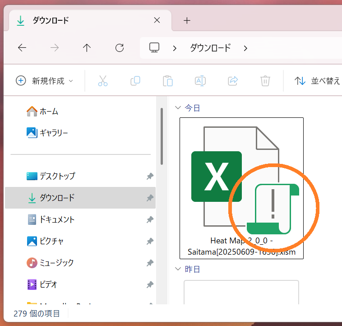Click the paste clipboard icon
The image size is (342, 326).
tap(168, 81)
